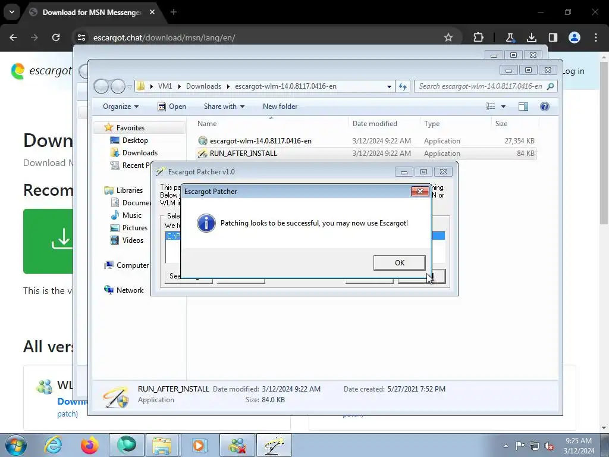
Task: Click the Explorer refresh button
Action: tap(403, 86)
